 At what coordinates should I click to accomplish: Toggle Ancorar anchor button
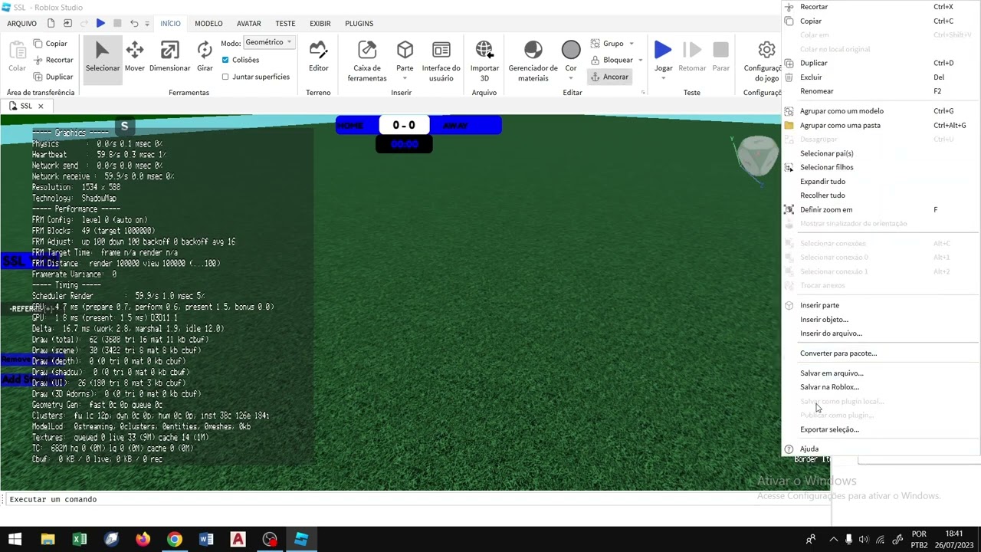point(609,77)
